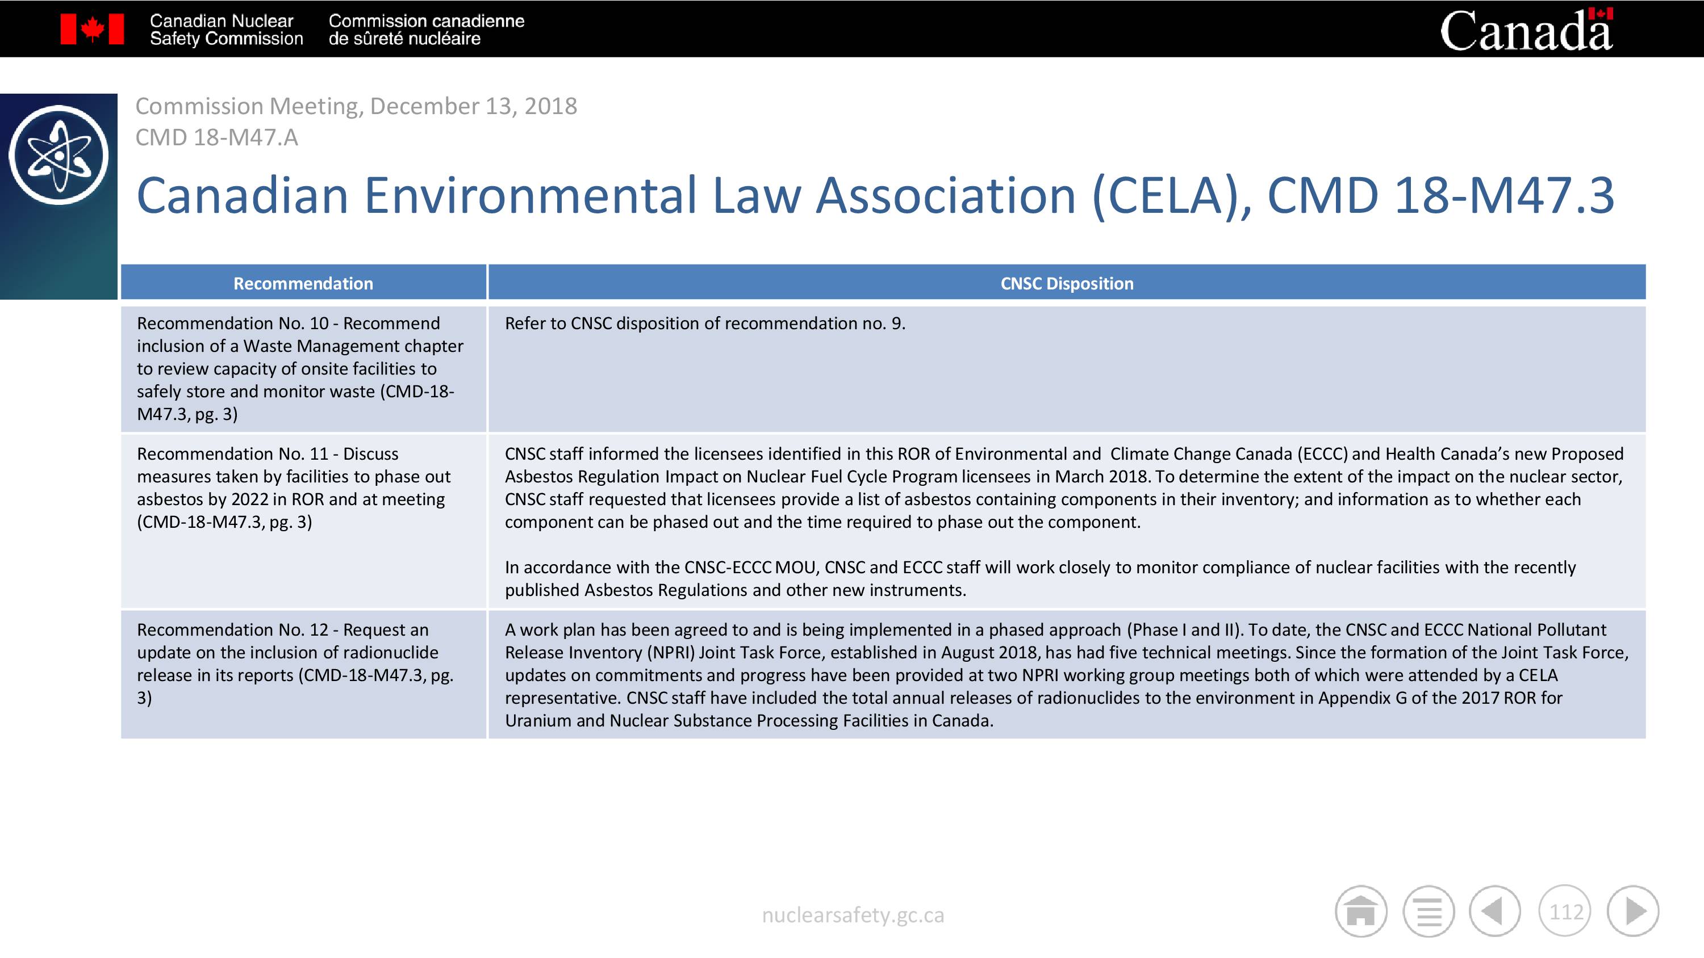This screenshot has height=958, width=1704.
Task: Click 'CMD 18-M47.A' text
Action: tap(216, 137)
